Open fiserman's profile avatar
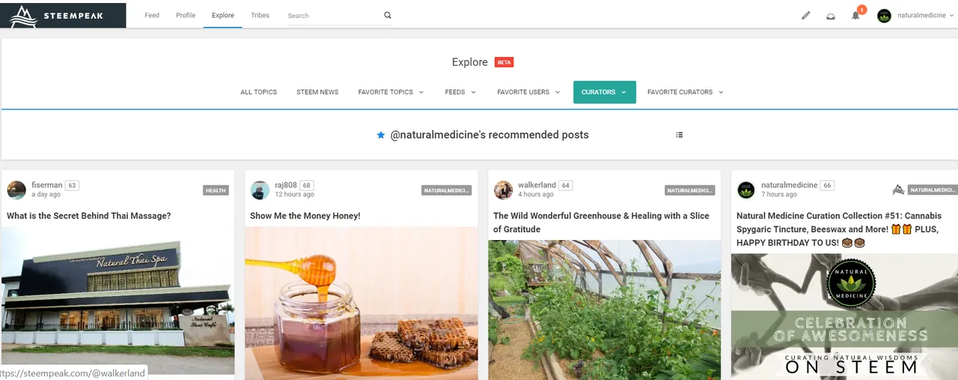The image size is (958, 380). [16, 190]
